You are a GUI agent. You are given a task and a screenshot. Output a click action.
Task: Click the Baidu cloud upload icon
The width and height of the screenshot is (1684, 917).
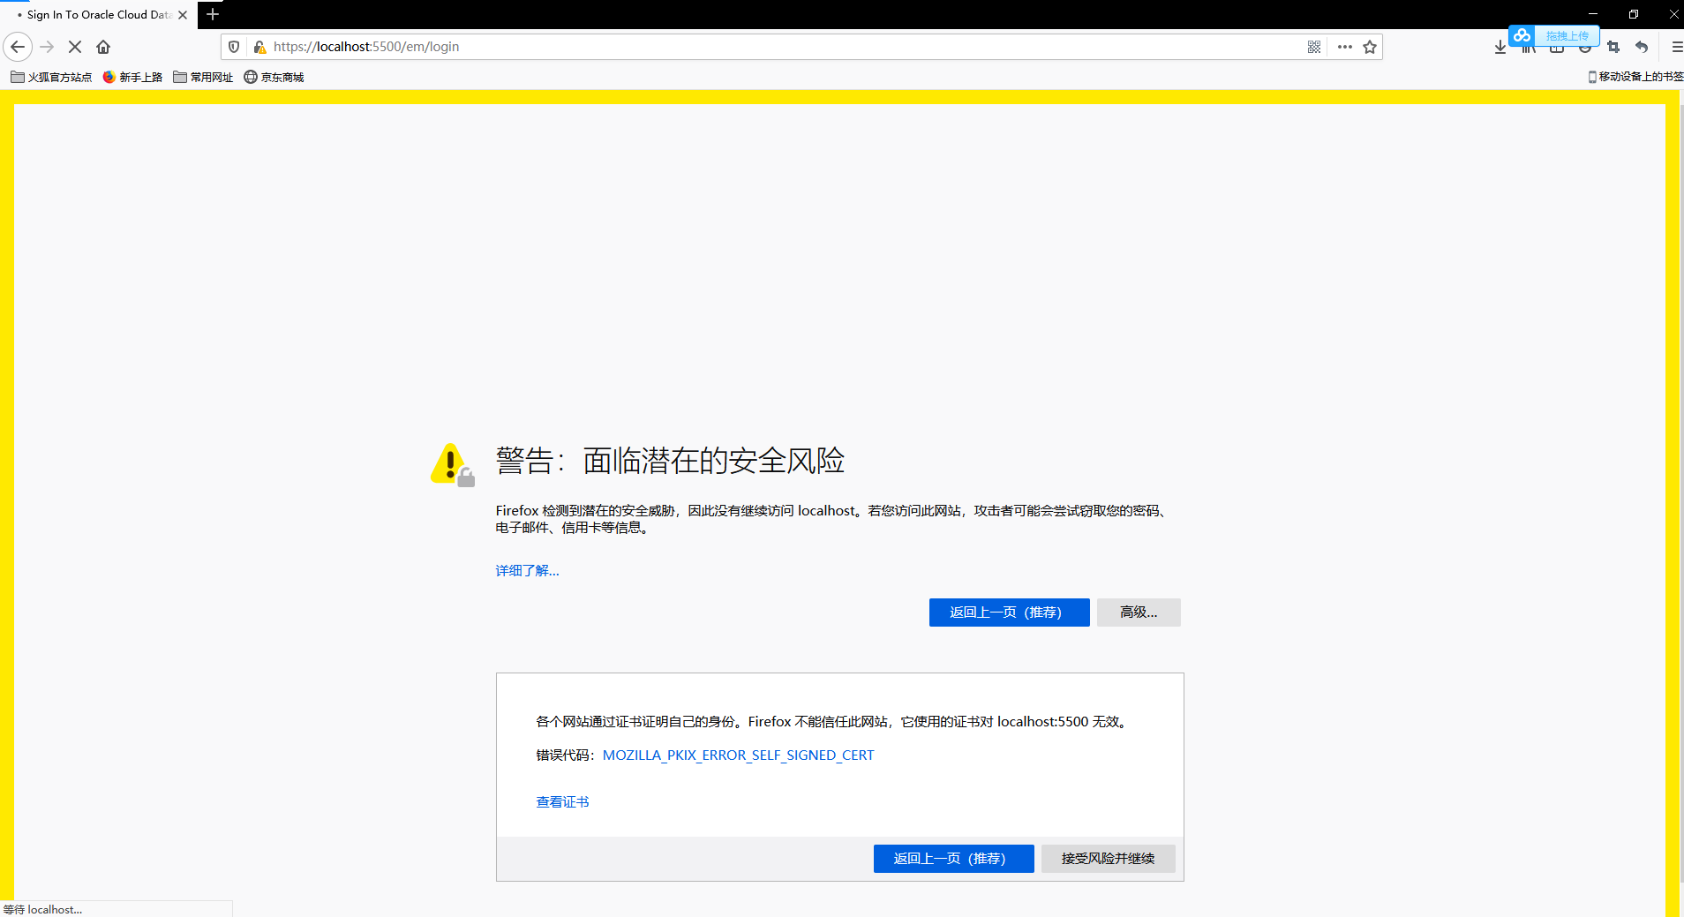[x=1522, y=35]
